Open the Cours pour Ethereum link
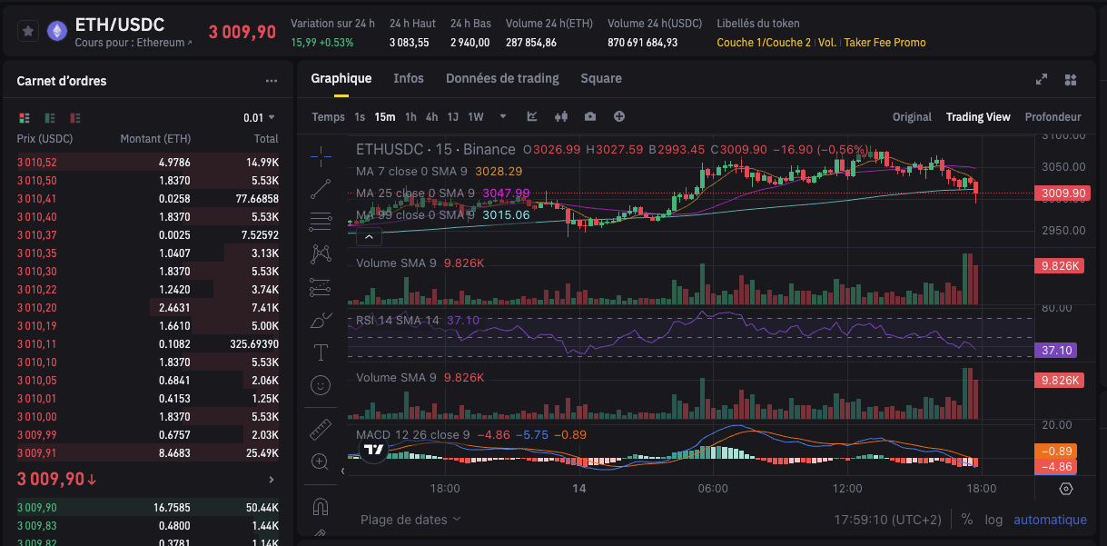 [x=133, y=43]
